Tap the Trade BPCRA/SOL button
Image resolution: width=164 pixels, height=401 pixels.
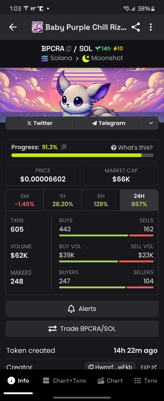pos(82,328)
